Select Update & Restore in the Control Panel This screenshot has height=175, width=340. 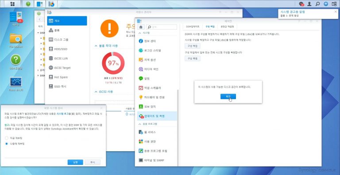click(x=157, y=116)
